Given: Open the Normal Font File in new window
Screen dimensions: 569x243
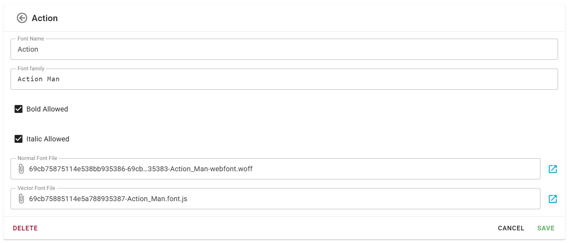Looking at the screenshot, I should point(552,169).
